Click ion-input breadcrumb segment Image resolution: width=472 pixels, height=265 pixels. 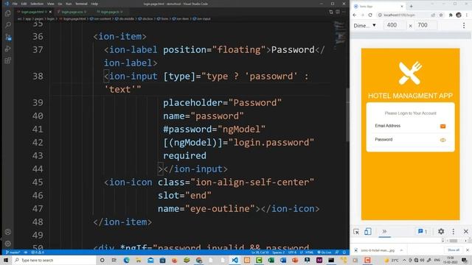201,18
